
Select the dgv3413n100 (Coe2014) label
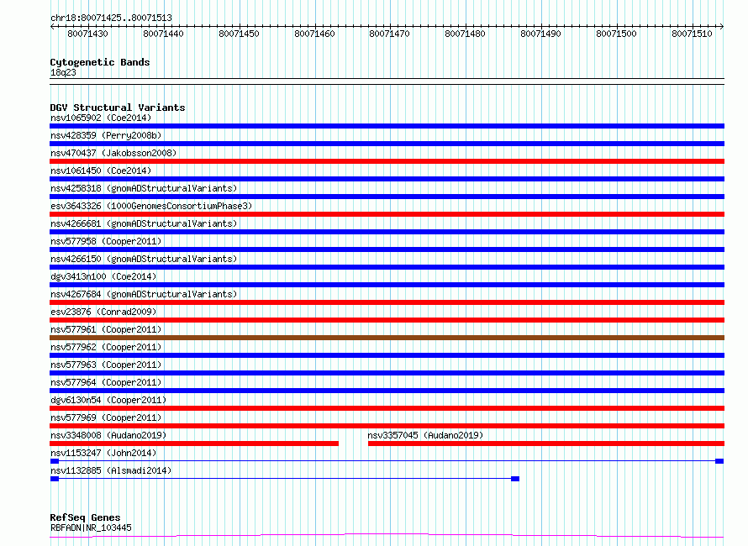pos(103,276)
